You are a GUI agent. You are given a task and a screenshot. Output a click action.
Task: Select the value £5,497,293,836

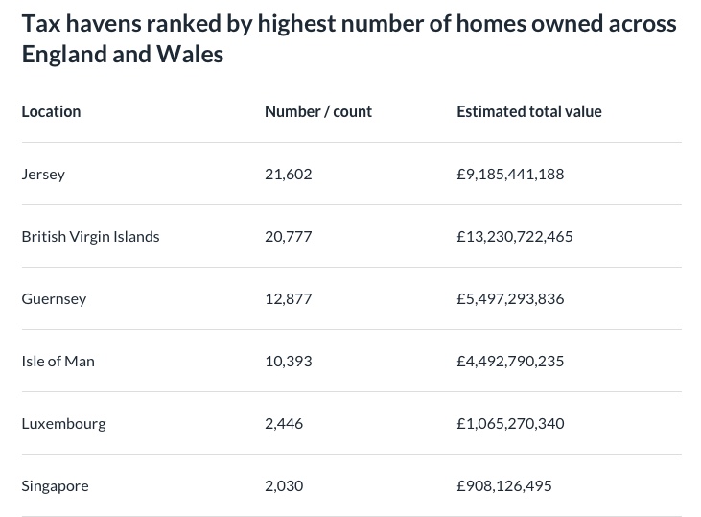[x=510, y=298]
